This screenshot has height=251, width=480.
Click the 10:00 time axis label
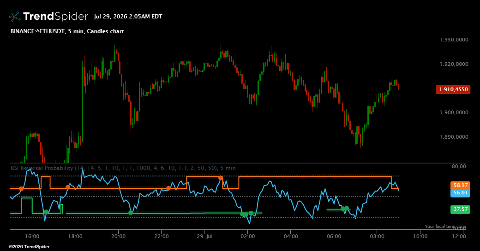pos(420,236)
